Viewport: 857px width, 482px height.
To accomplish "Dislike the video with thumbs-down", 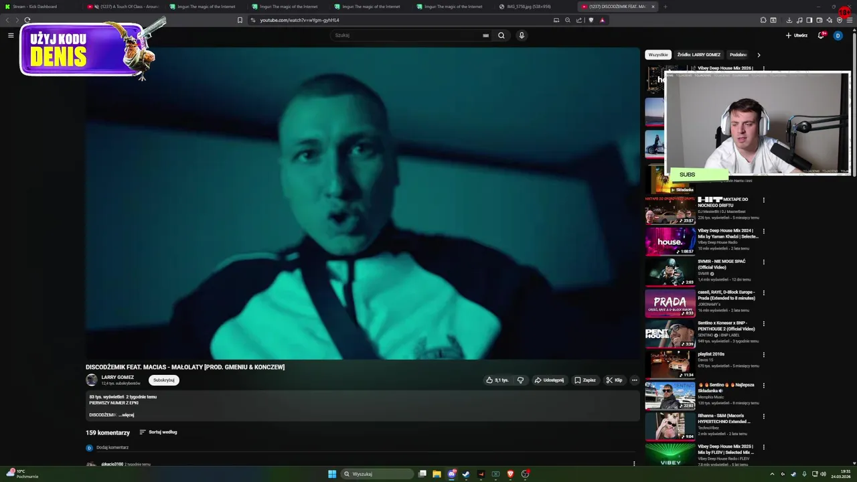I will [520, 380].
